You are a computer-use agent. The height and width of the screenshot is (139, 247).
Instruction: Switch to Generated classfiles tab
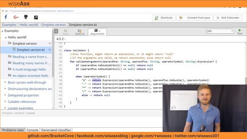[56, 130]
